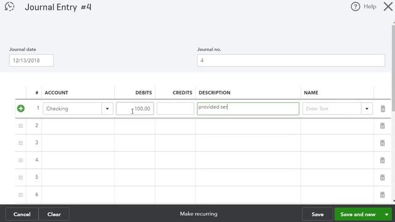Delete line 2 with its trash icon
This screenshot has width=395, height=222.
click(383, 126)
